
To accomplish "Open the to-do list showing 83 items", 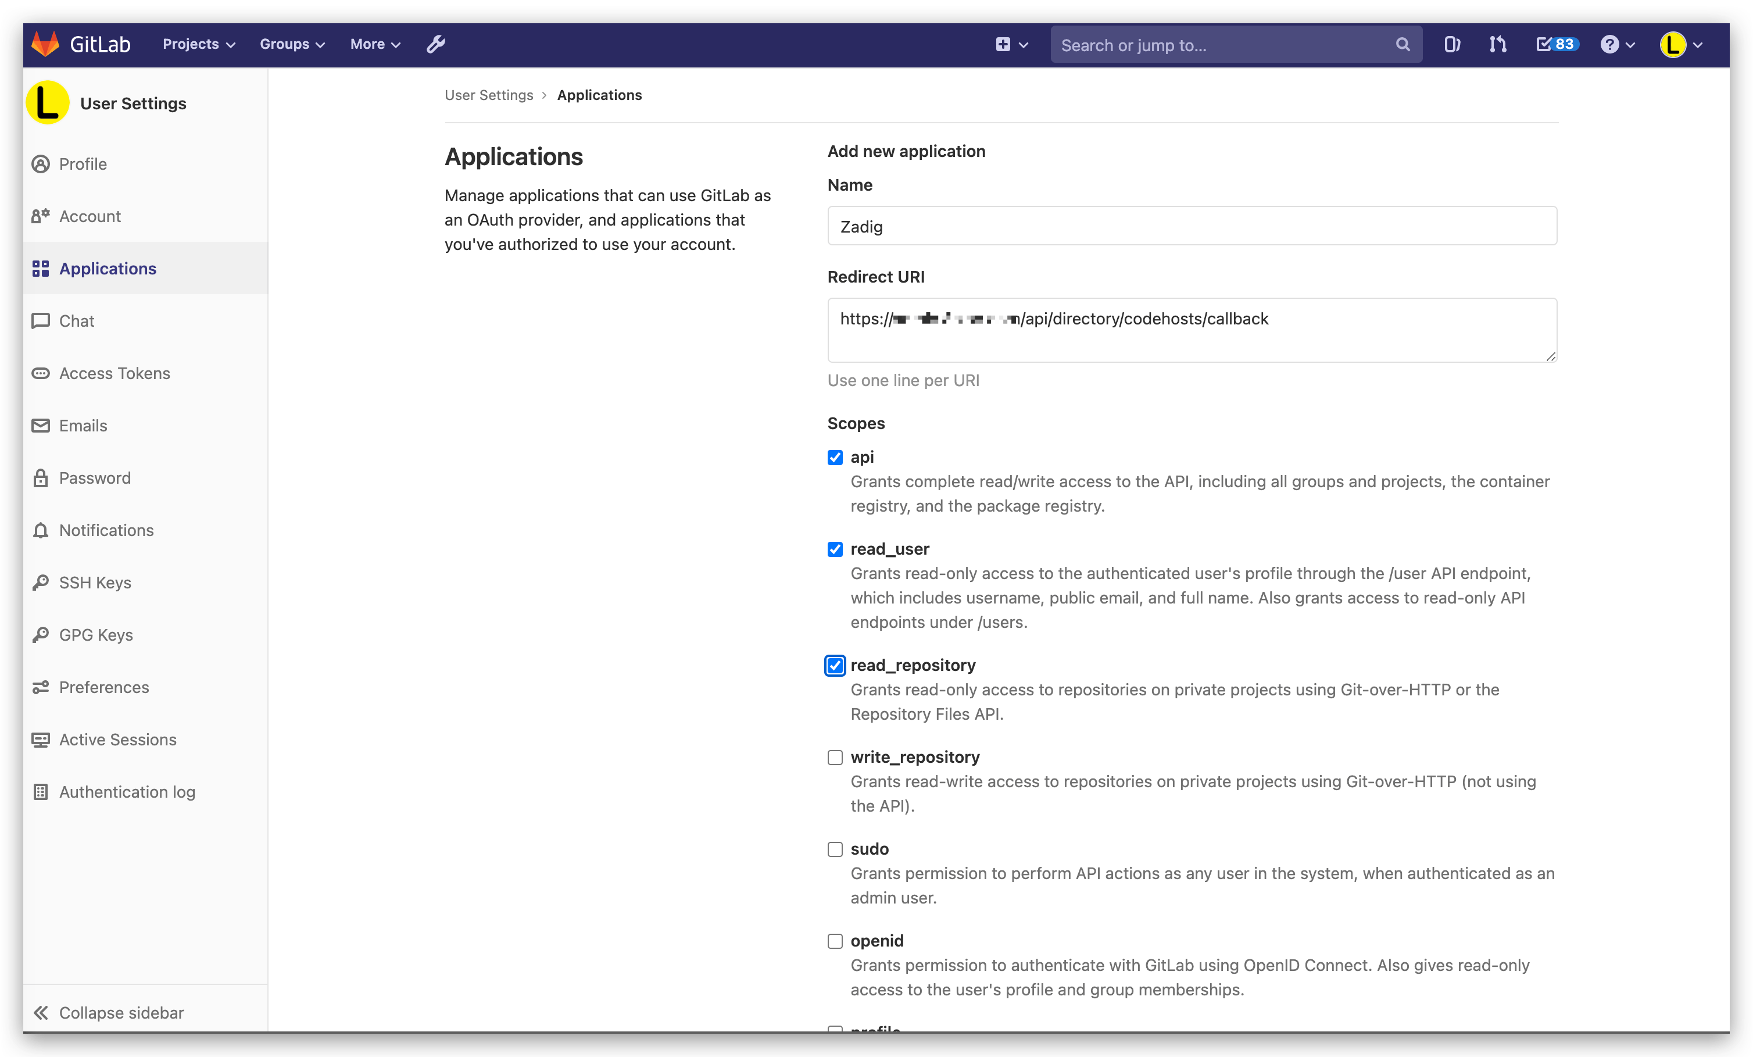I will tap(1556, 44).
